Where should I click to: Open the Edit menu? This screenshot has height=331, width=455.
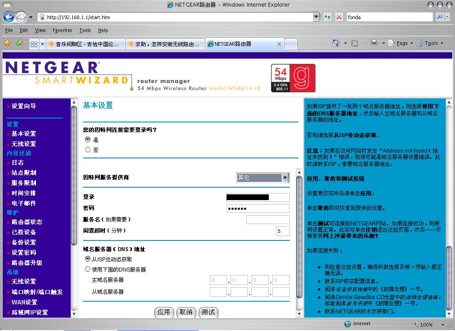24,30
